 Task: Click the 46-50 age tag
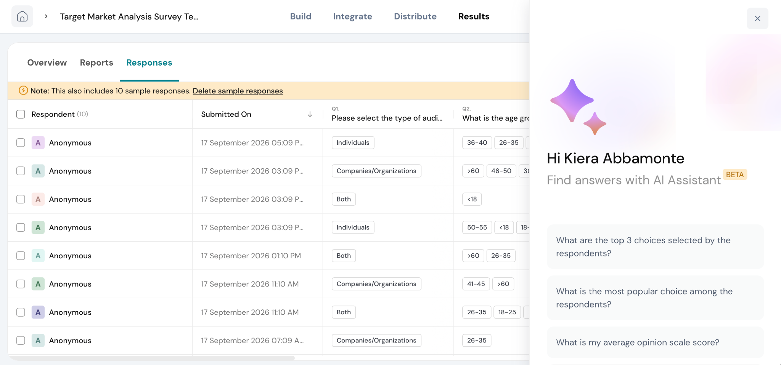click(501, 171)
